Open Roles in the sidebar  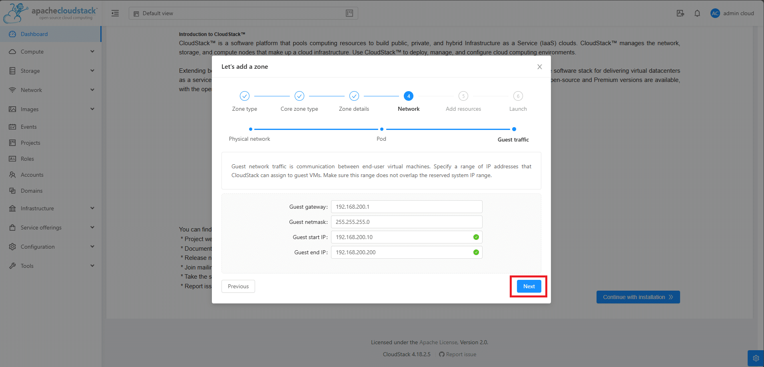(x=50, y=159)
